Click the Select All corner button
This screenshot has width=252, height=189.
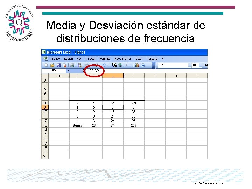(x=45, y=76)
